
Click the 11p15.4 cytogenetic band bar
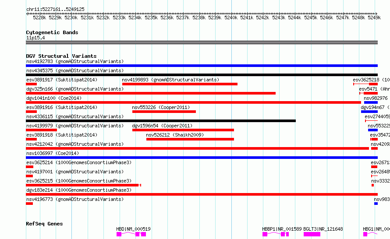202,42
